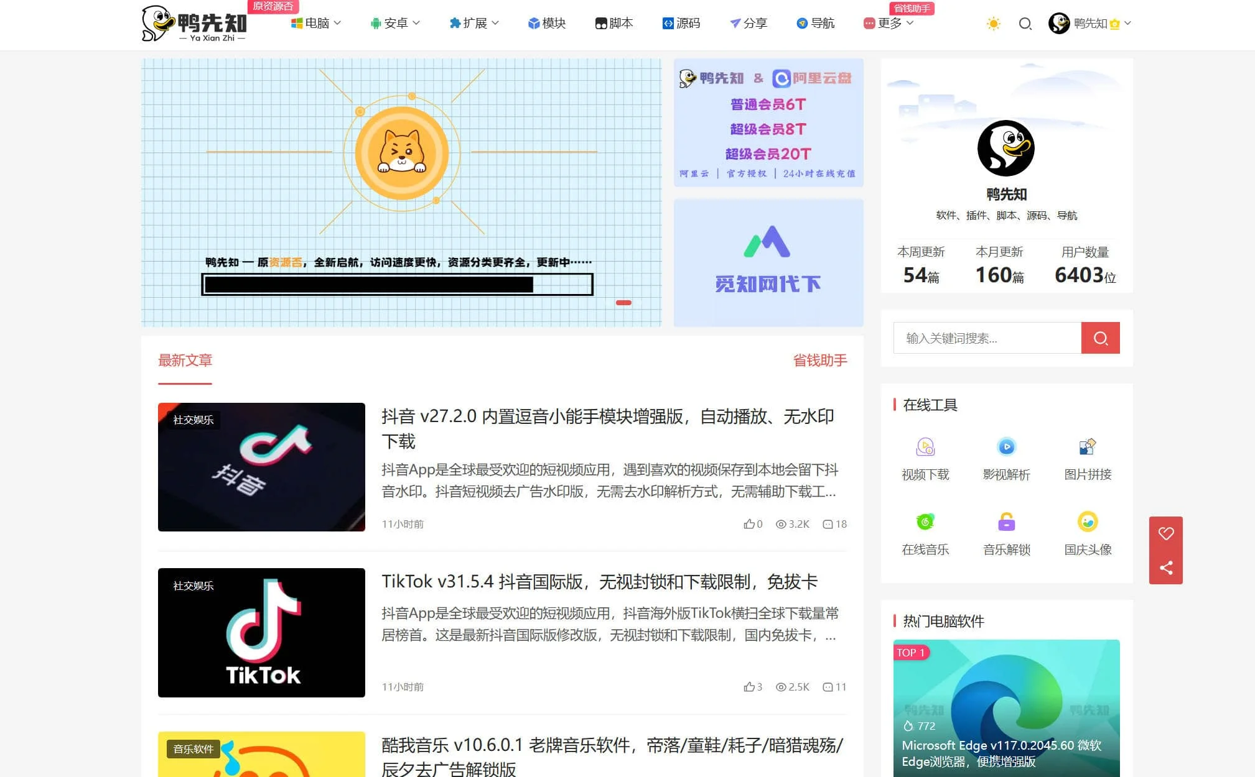1255x777 pixels.
Task: Expand the user account dropdown chevron
Action: [1127, 23]
